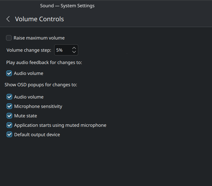The image size is (212, 186).
Task: Click the 'Default output device' label text
Action: pyautogui.click(x=37, y=135)
